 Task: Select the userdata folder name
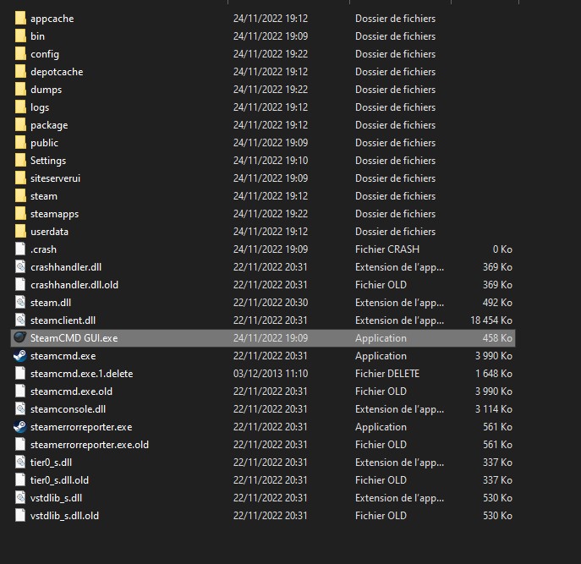click(49, 232)
